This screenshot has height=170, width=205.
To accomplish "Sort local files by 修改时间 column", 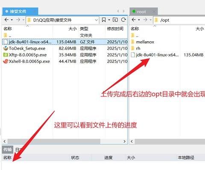I will click(115, 29).
